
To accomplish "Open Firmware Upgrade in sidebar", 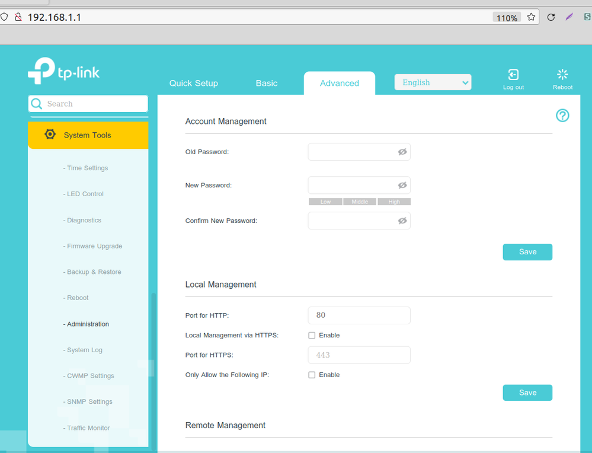I will point(94,246).
